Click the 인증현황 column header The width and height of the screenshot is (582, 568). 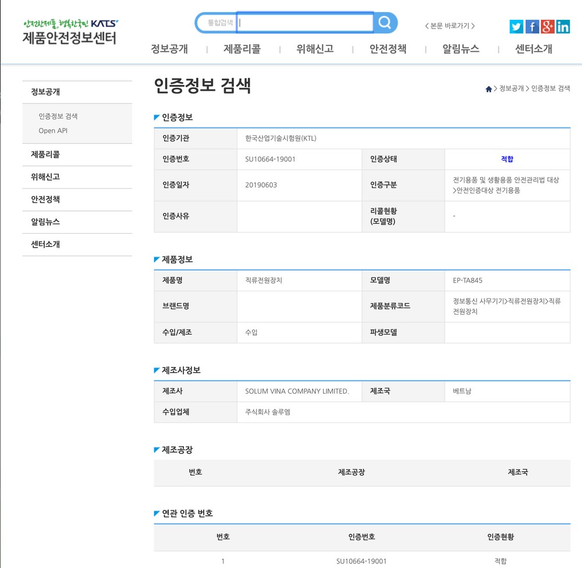501,537
